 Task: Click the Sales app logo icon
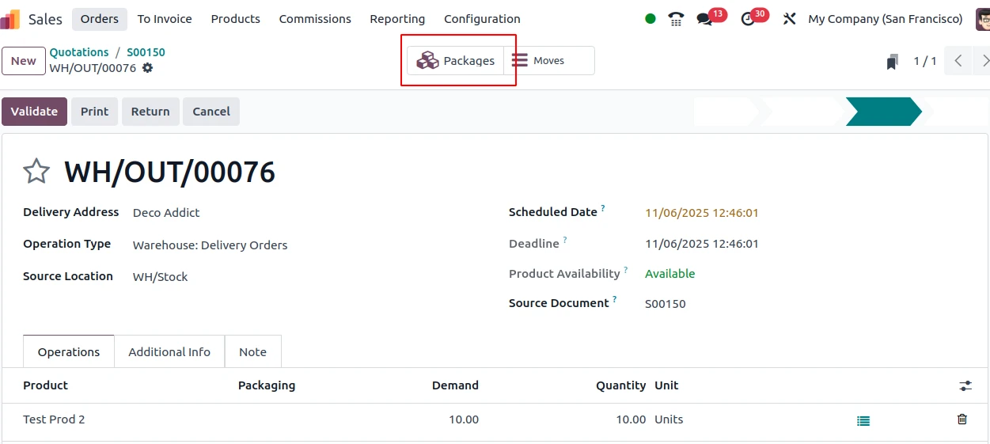(x=11, y=19)
